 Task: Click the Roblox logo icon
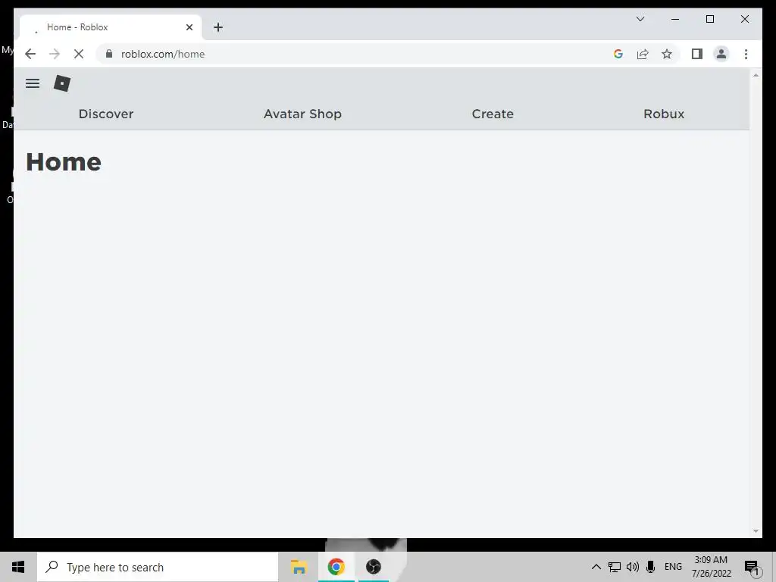pos(62,83)
